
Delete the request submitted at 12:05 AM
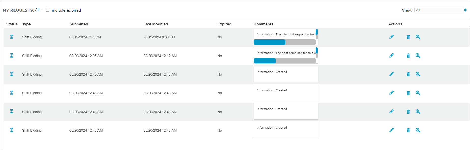tap(408, 56)
